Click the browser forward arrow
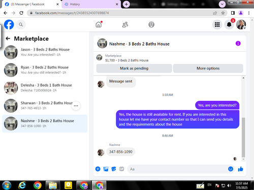 coord(13,13)
